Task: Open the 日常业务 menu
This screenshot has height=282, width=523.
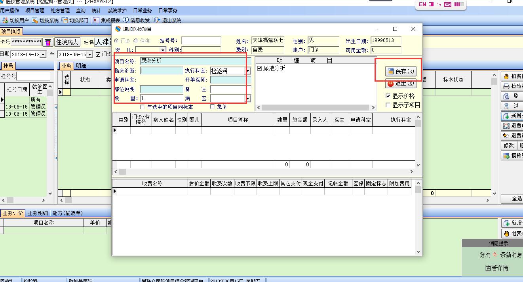Action: 143,11
